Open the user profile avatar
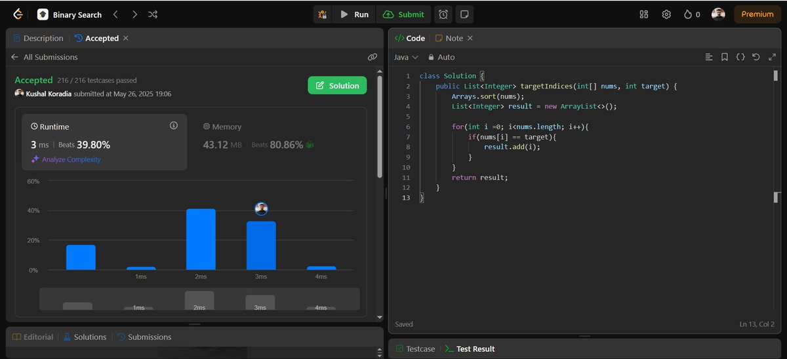This screenshot has height=359, width=787. [x=718, y=14]
